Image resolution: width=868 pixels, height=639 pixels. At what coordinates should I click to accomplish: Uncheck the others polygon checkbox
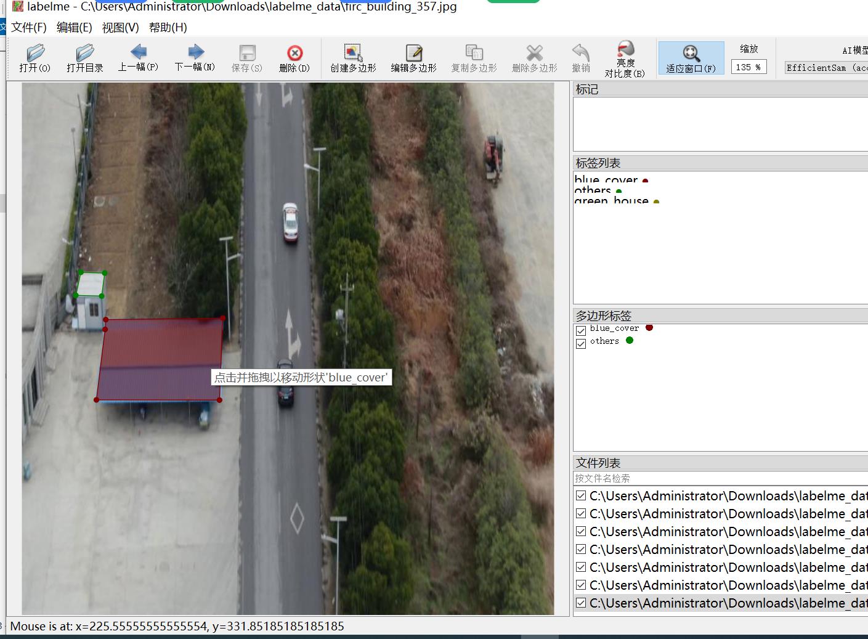point(581,344)
